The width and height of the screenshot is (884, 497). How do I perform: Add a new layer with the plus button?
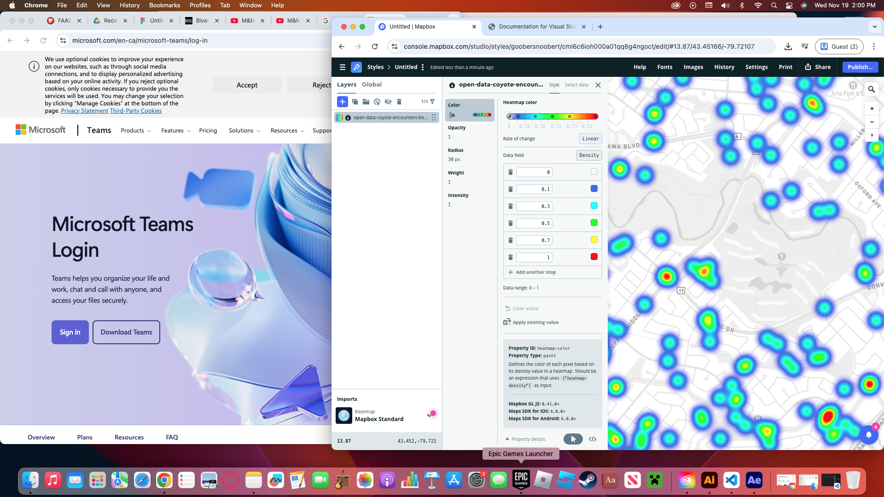click(342, 102)
